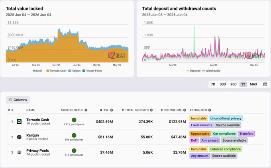Toggle Deposits line in chart legend

[x=193, y=71]
